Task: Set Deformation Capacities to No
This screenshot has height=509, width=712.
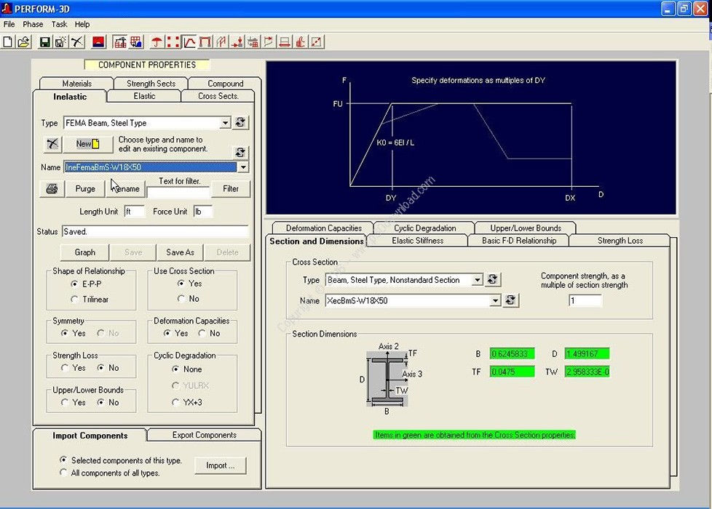Action: pyautogui.click(x=202, y=334)
